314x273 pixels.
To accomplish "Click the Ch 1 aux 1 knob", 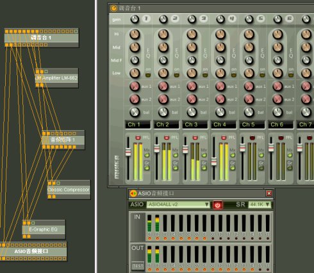I will [135, 87].
